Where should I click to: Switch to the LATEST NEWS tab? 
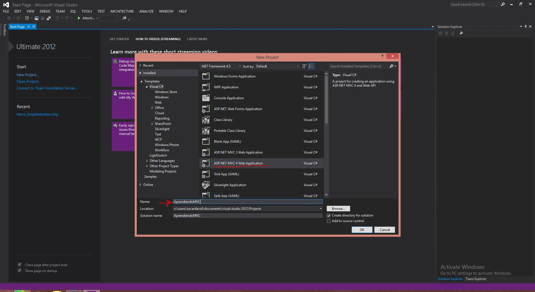point(197,39)
